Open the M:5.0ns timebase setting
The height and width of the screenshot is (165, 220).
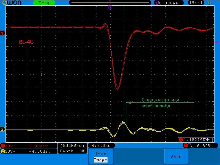[x=101, y=145]
